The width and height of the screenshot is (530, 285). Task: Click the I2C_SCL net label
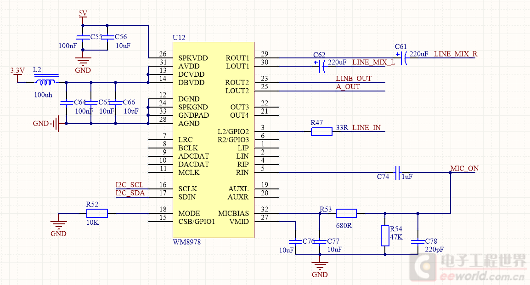click(x=130, y=185)
